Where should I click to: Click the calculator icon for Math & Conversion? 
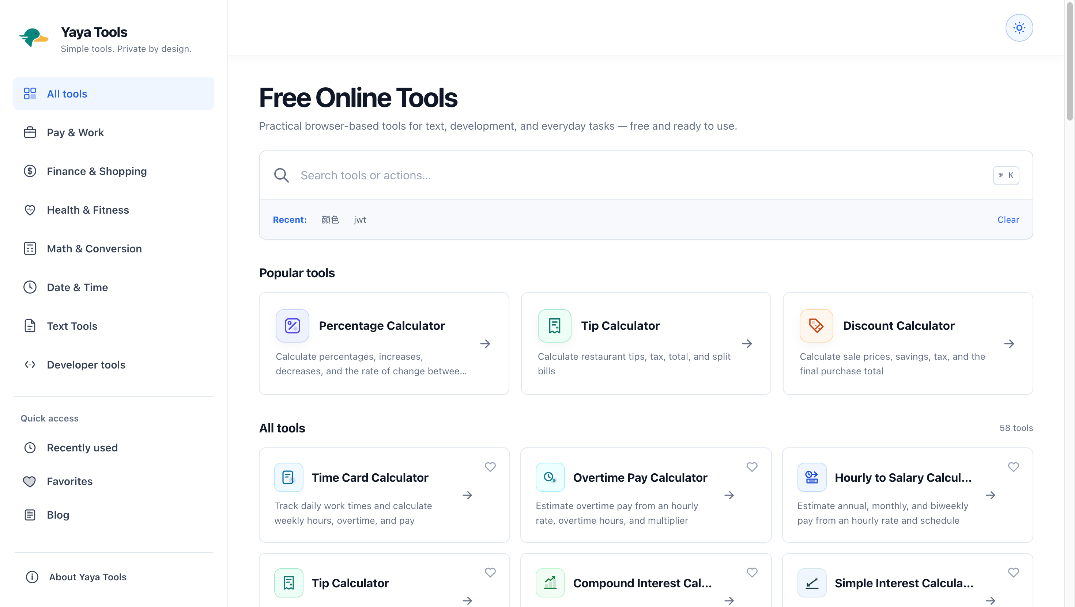pos(30,248)
